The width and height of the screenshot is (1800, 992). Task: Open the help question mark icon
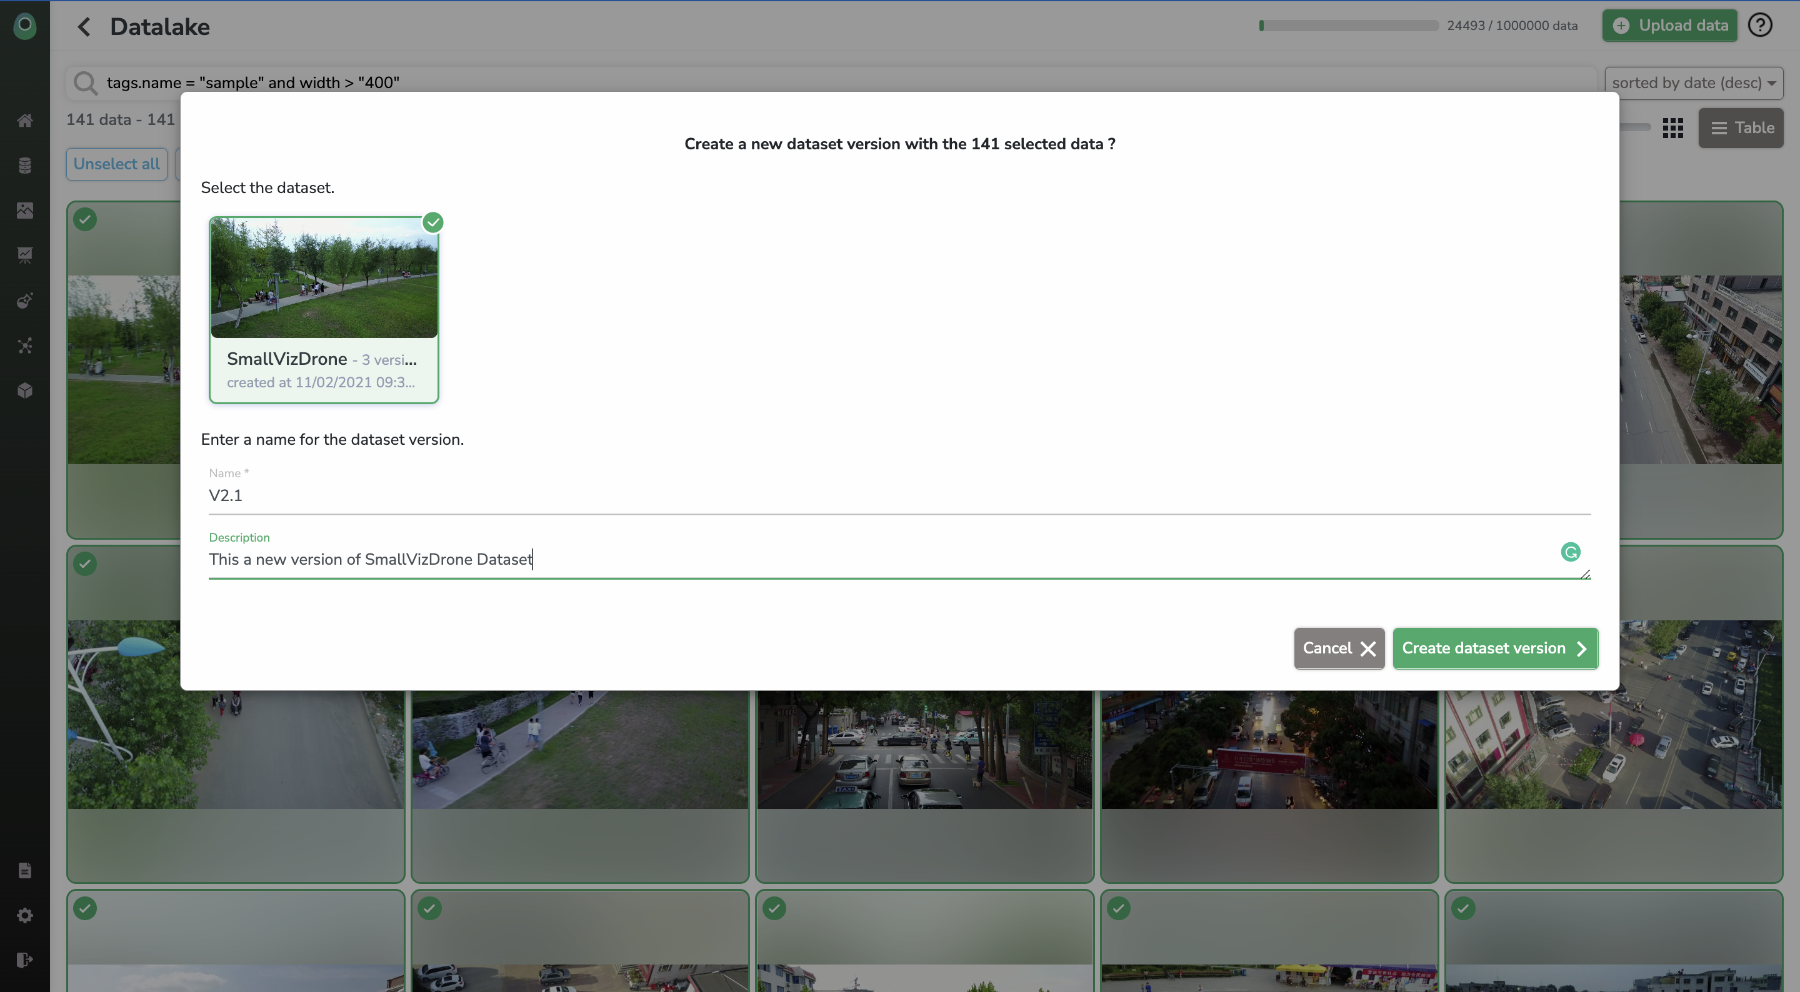[1759, 26]
